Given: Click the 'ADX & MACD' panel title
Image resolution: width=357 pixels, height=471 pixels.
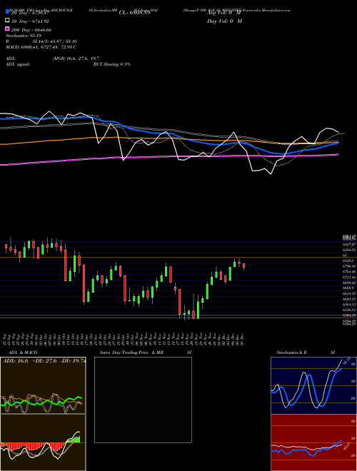Looking at the screenshot, I should pos(23,353).
